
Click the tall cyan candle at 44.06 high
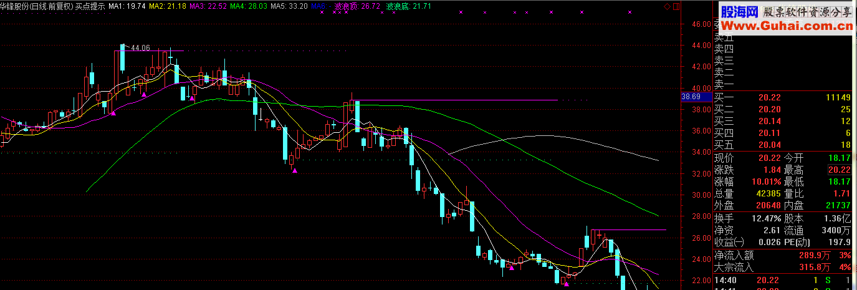tap(123, 59)
